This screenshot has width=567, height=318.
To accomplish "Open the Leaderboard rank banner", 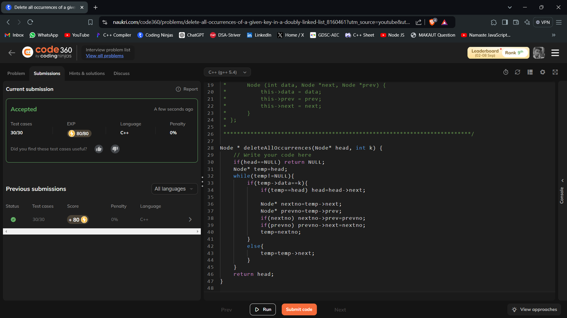I will coord(498,53).
